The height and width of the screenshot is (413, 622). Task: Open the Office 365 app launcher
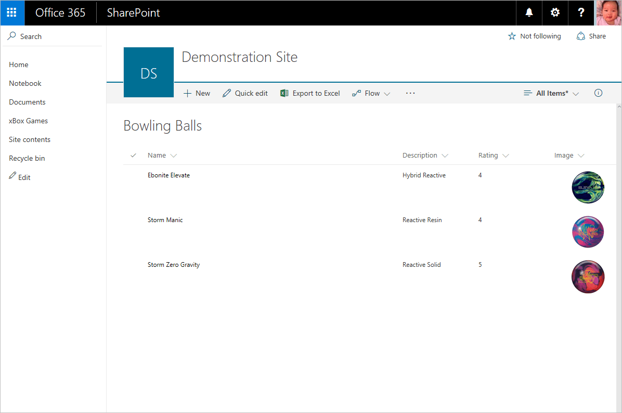(11, 12)
